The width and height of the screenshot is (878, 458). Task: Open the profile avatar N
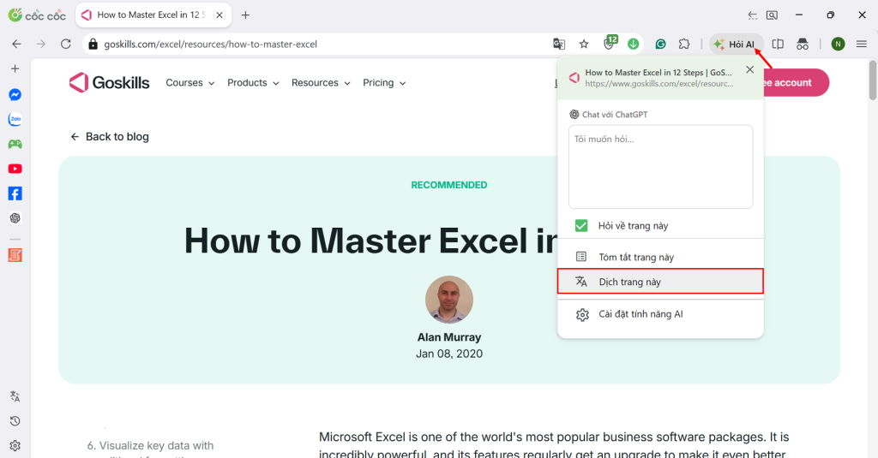[838, 45]
